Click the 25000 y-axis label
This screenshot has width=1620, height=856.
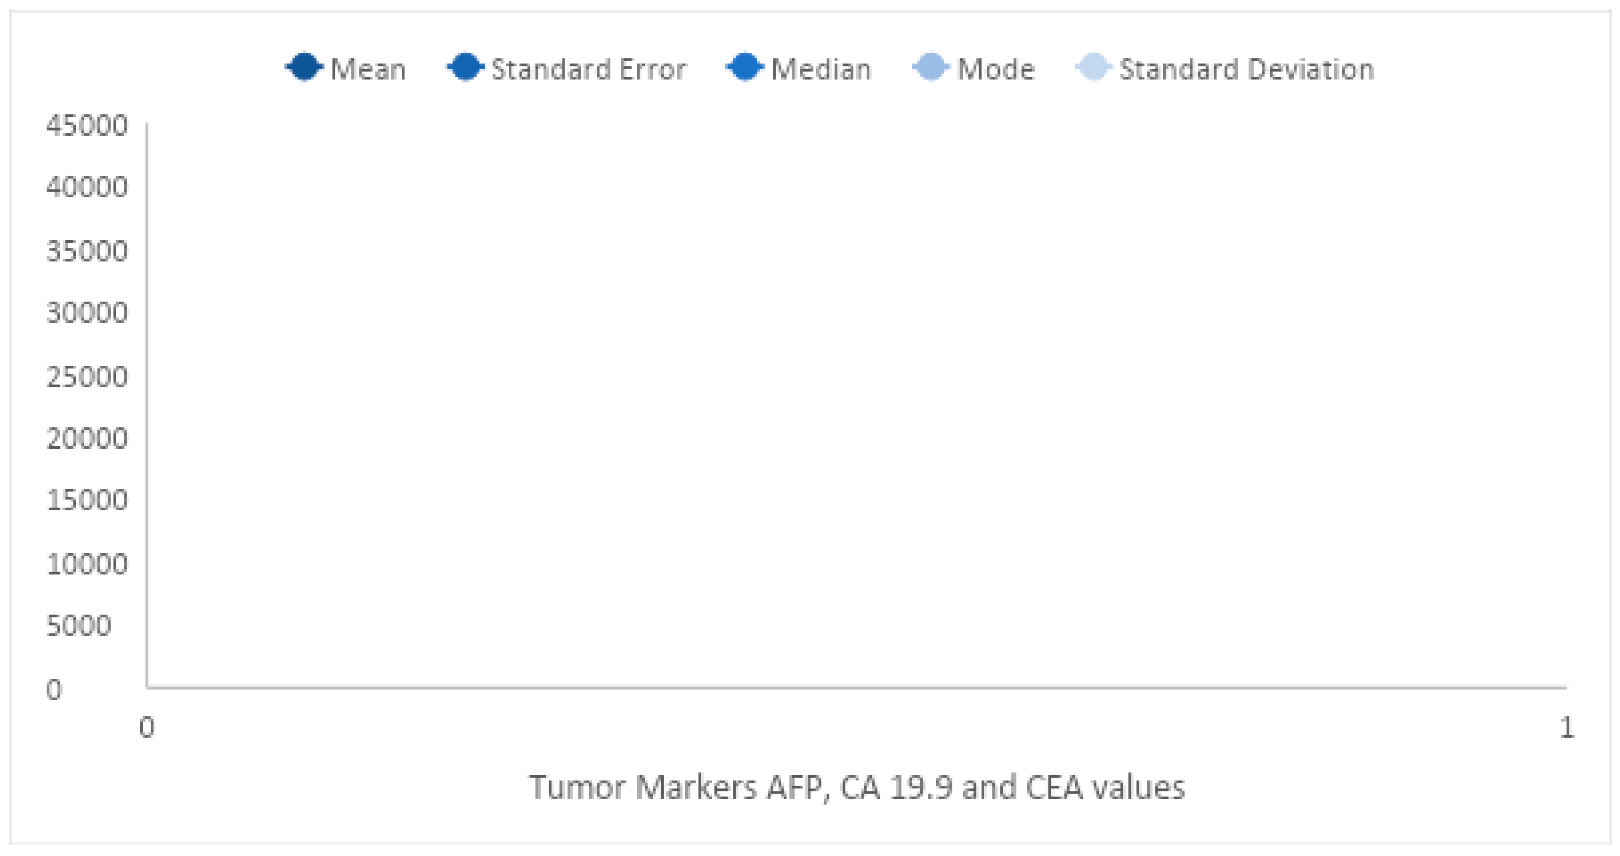(87, 376)
